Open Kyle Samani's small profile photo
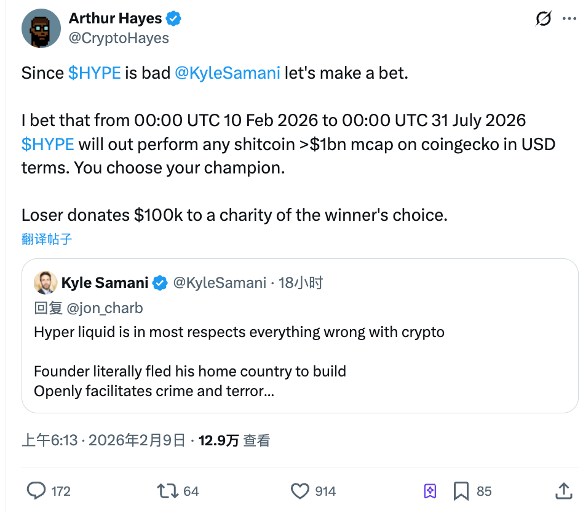 click(x=46, y=283)
